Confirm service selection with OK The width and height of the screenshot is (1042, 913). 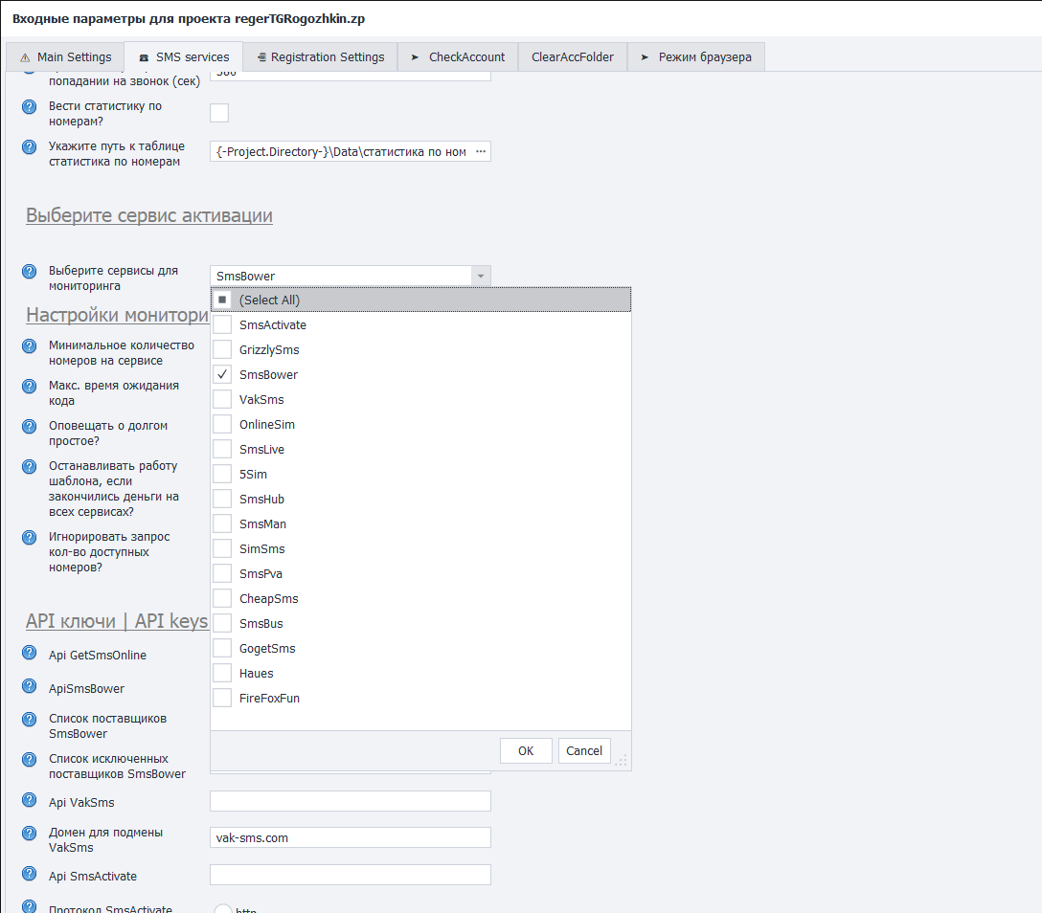click(526, 751)
